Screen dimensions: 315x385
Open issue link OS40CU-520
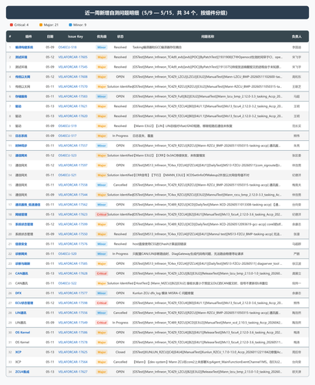(x=67, y=254)
